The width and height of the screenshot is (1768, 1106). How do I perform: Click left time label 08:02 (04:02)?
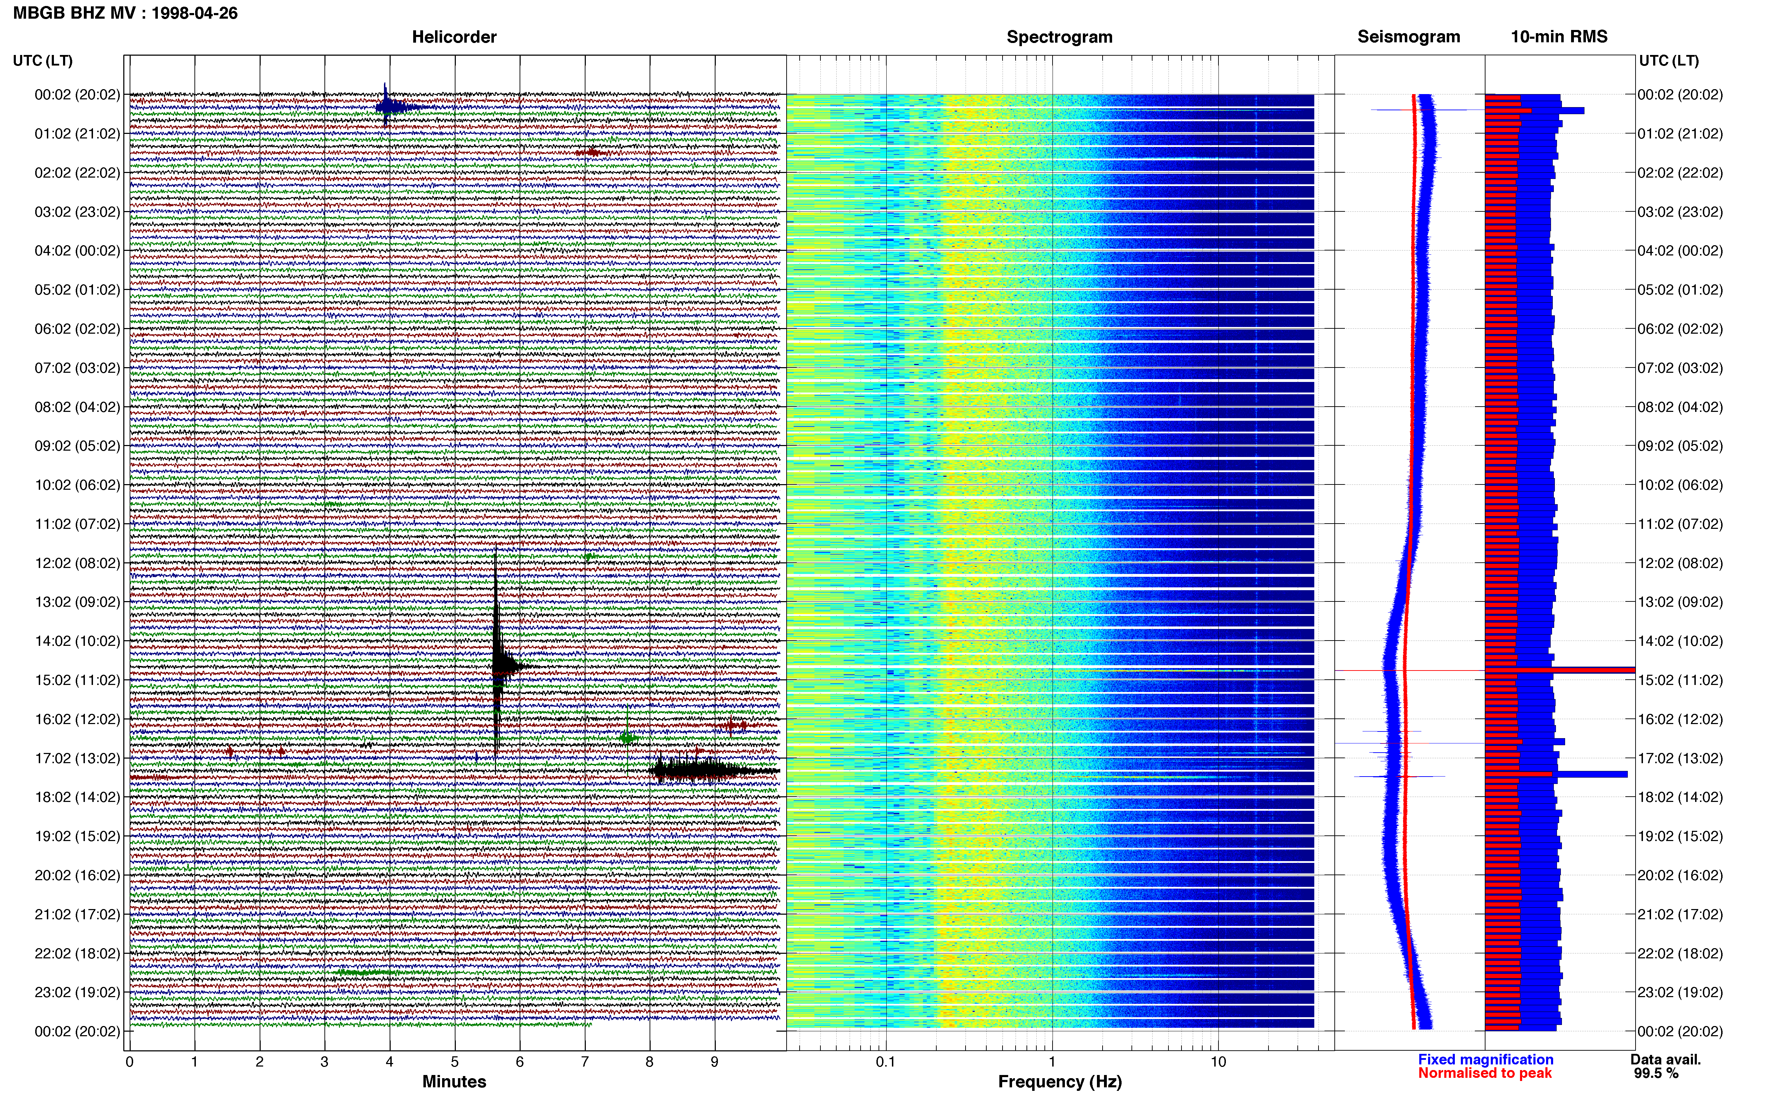coord(77,407)
